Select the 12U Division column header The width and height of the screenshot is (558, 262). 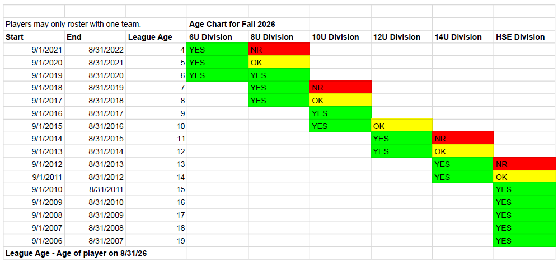[x=401, y=37]
